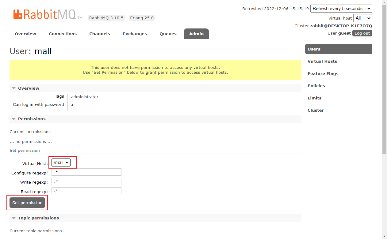Click the 'Current topic permissions' label
The height and width of the screenshot is (239, 387).
36,231
